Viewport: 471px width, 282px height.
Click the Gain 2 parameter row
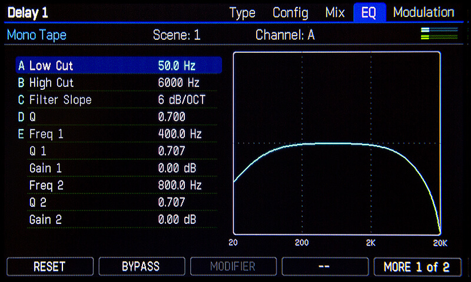(x=119, y=219)
